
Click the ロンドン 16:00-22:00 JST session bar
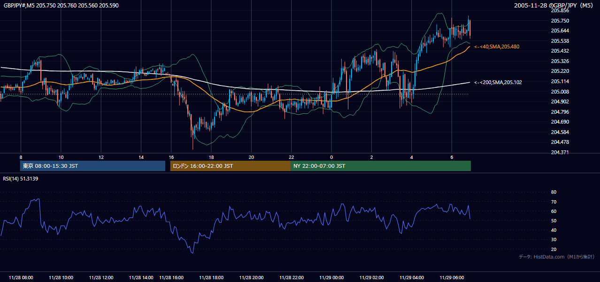[231, 166]
